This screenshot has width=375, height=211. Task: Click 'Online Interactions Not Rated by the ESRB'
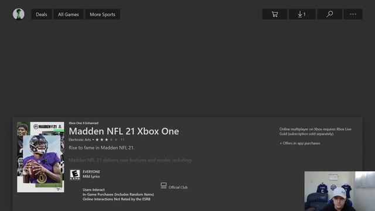click(117, 199)
